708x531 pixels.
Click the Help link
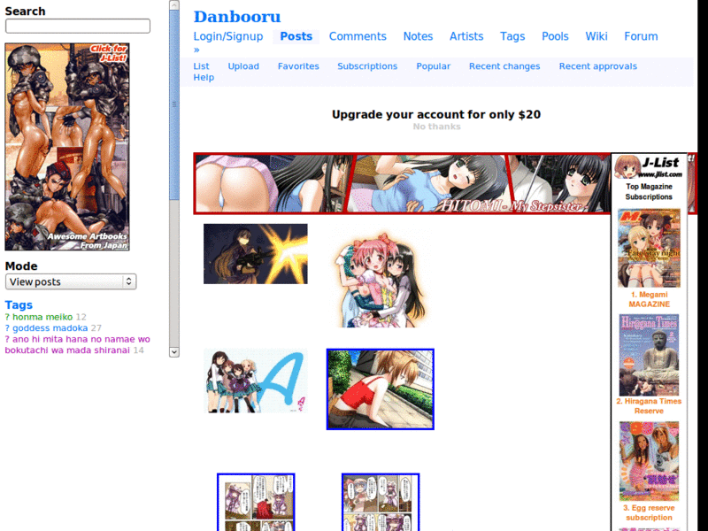[x=204, y=78]
